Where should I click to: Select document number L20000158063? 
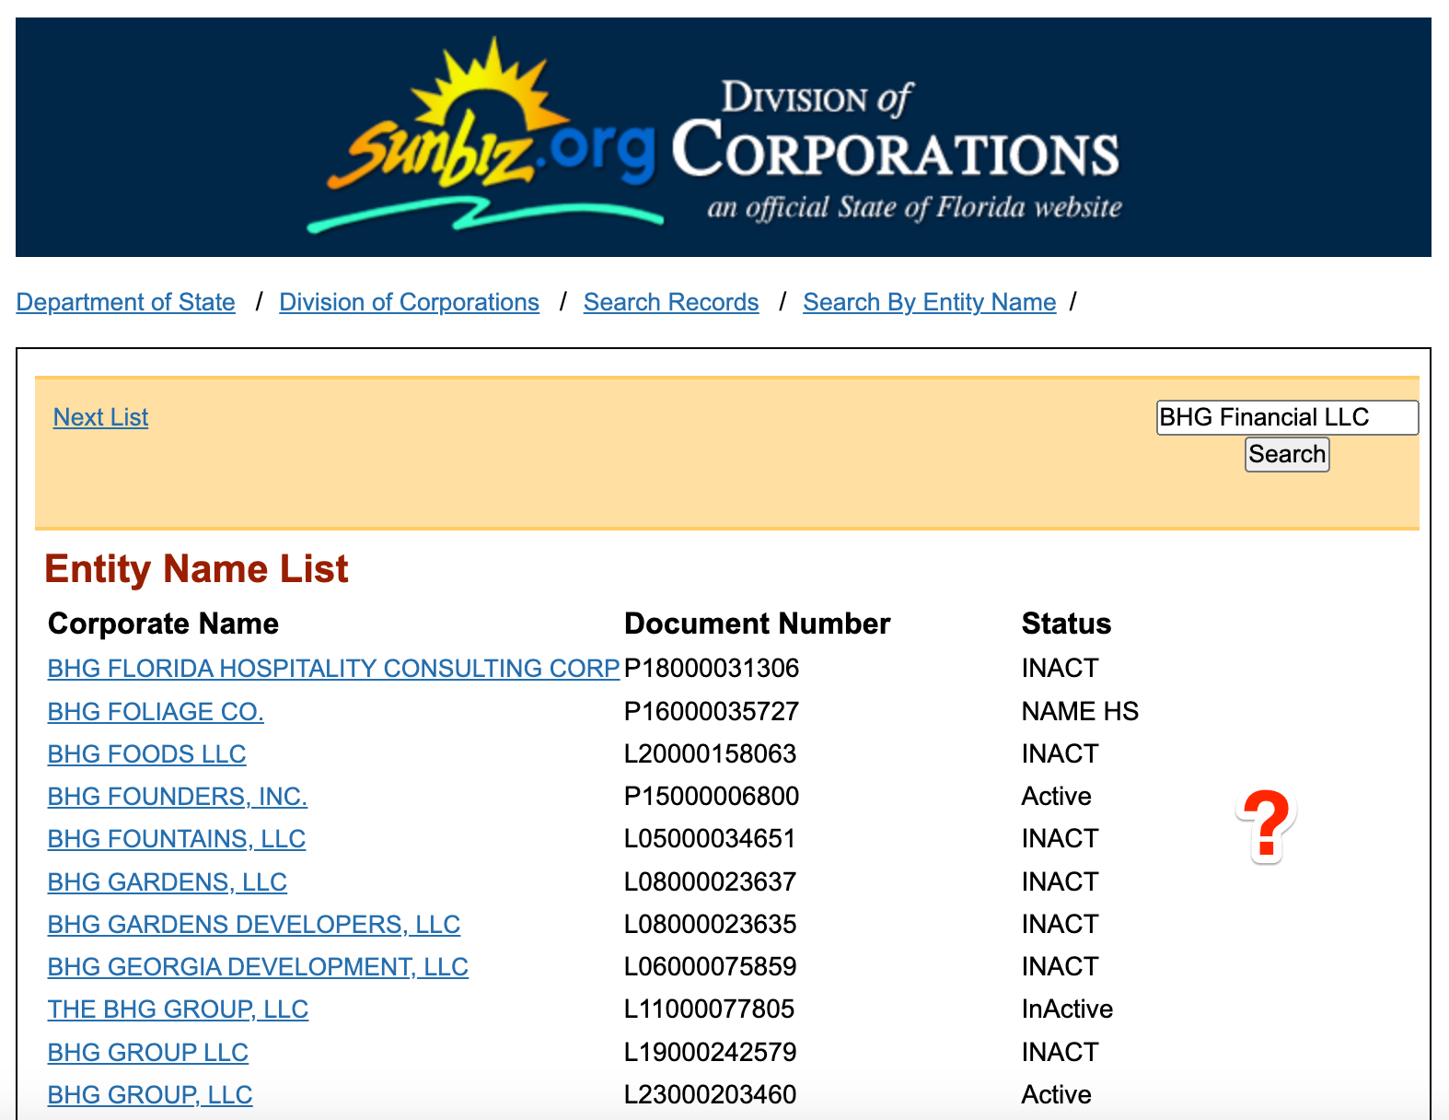pyautogui.click(x=711, y=753)
